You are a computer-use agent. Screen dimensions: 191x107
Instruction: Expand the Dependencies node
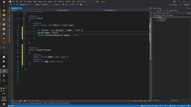pos(155,19)
